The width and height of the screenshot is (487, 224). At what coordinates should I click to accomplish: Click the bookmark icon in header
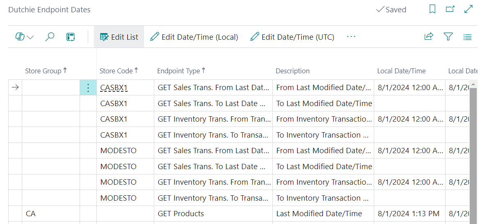click(x=432, y=9)
